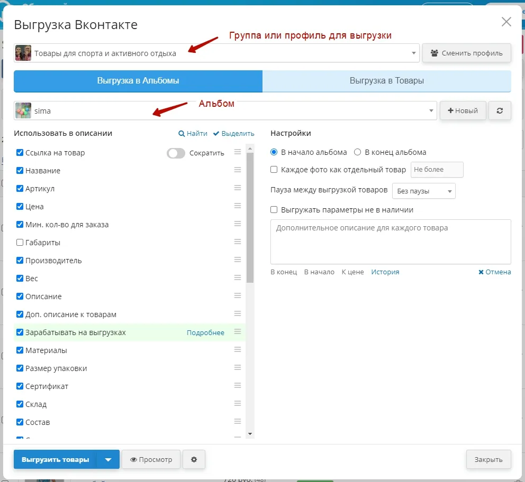Image resolution: width=525 pixels, height=482 pixels.
Task: Check Каждое фото как отдельный товар
Action: pyautogui.click(x=274, y=170)
